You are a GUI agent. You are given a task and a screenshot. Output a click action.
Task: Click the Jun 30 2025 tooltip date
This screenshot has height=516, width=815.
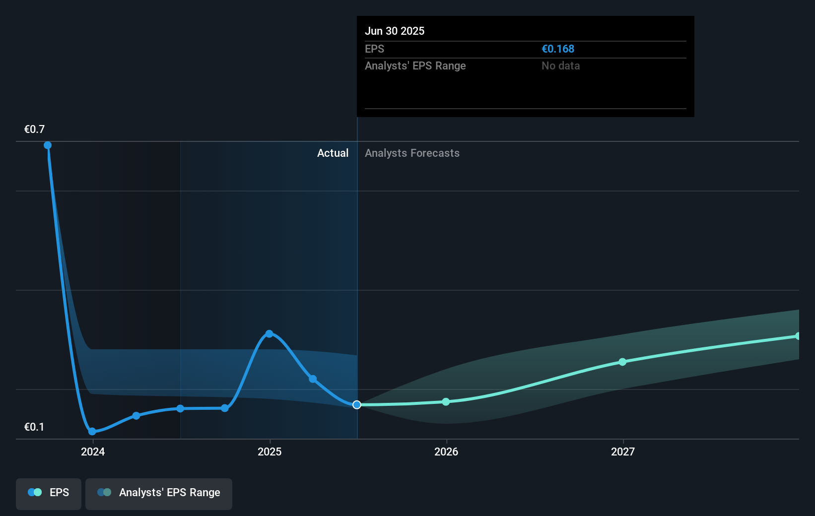pyautogui.click(x=395, y=31)
